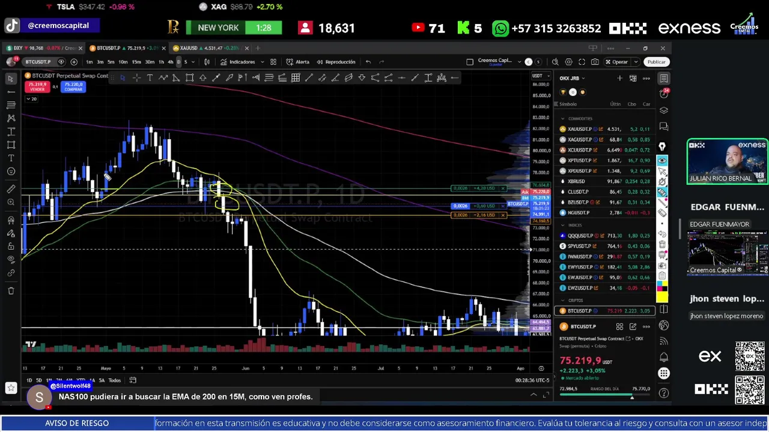This screenshot has height=432, width=769.
Task: Open the chart type candles selector
Action: 207,62
